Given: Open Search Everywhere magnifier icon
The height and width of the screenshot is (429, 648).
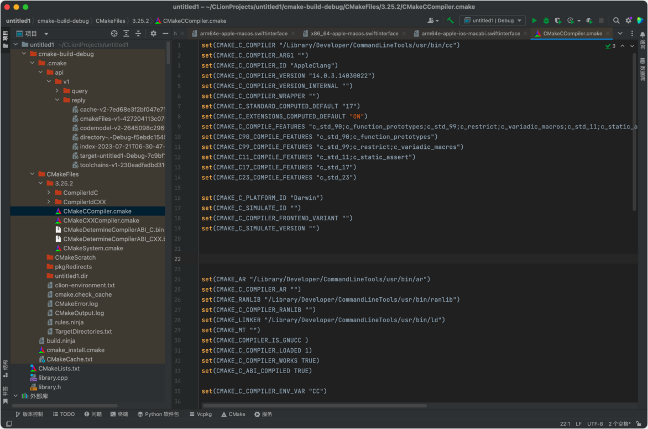Looking at the screenshot, I should click(616, 20).
